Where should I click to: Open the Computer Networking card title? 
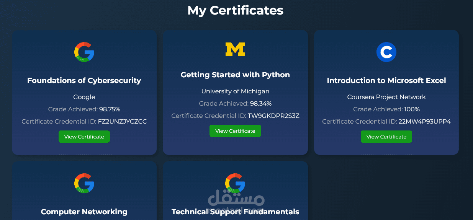coord(84,212)
